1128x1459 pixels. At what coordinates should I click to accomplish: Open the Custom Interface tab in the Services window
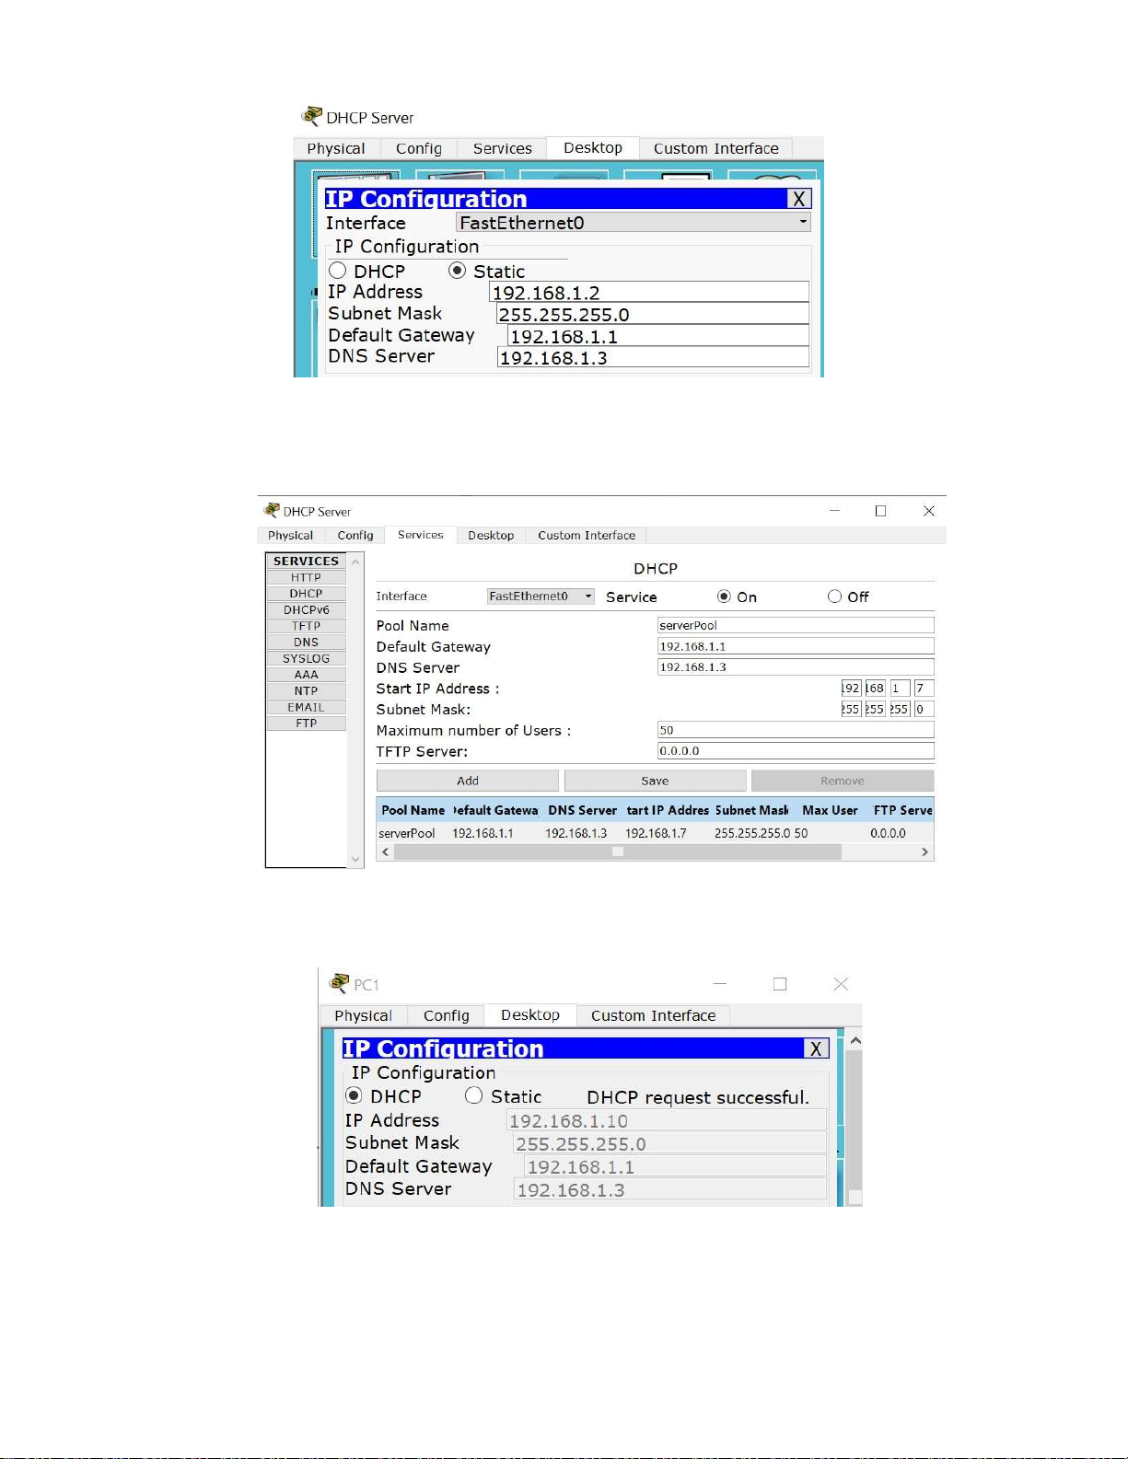point(587,536)
